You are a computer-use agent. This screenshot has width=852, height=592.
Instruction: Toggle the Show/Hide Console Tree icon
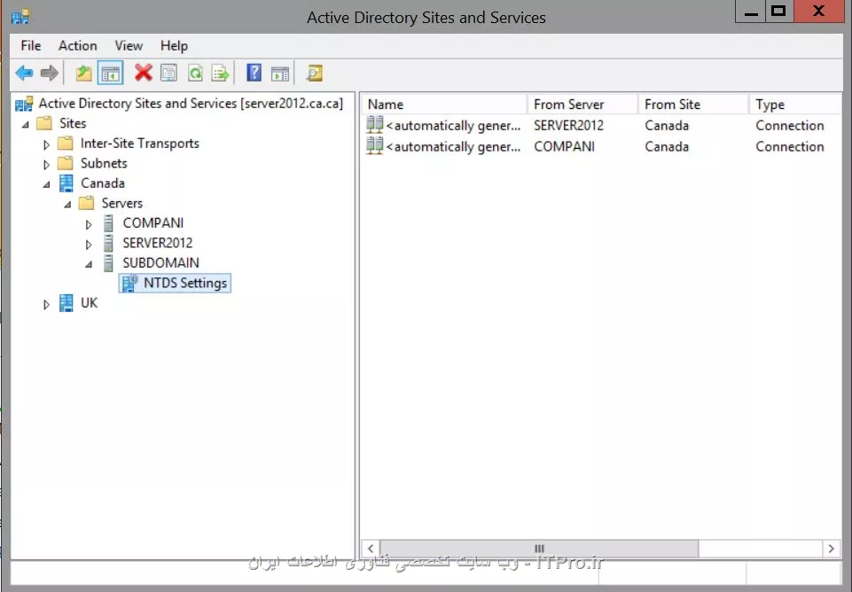(110, 73)
